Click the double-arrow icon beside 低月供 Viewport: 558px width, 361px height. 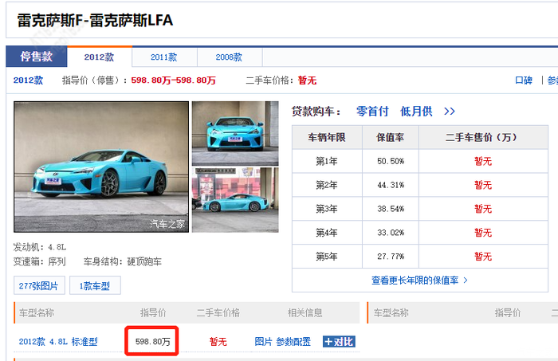pos(450,112)
